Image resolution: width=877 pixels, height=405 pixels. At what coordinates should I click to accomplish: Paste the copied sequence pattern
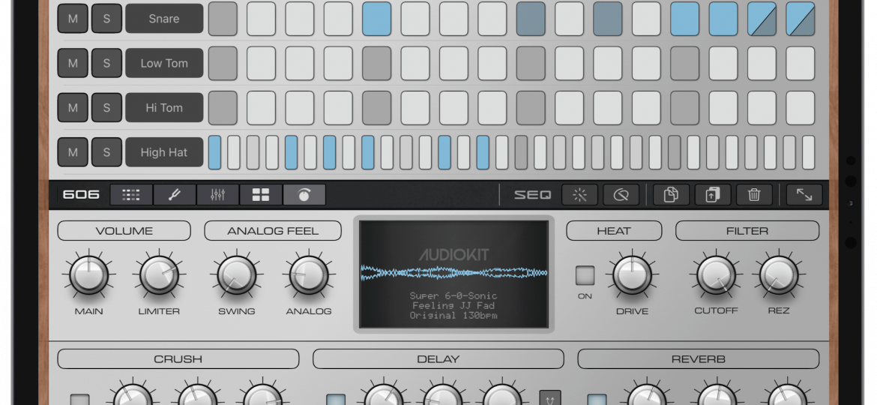pyautogui.click(x=713, y=195)
